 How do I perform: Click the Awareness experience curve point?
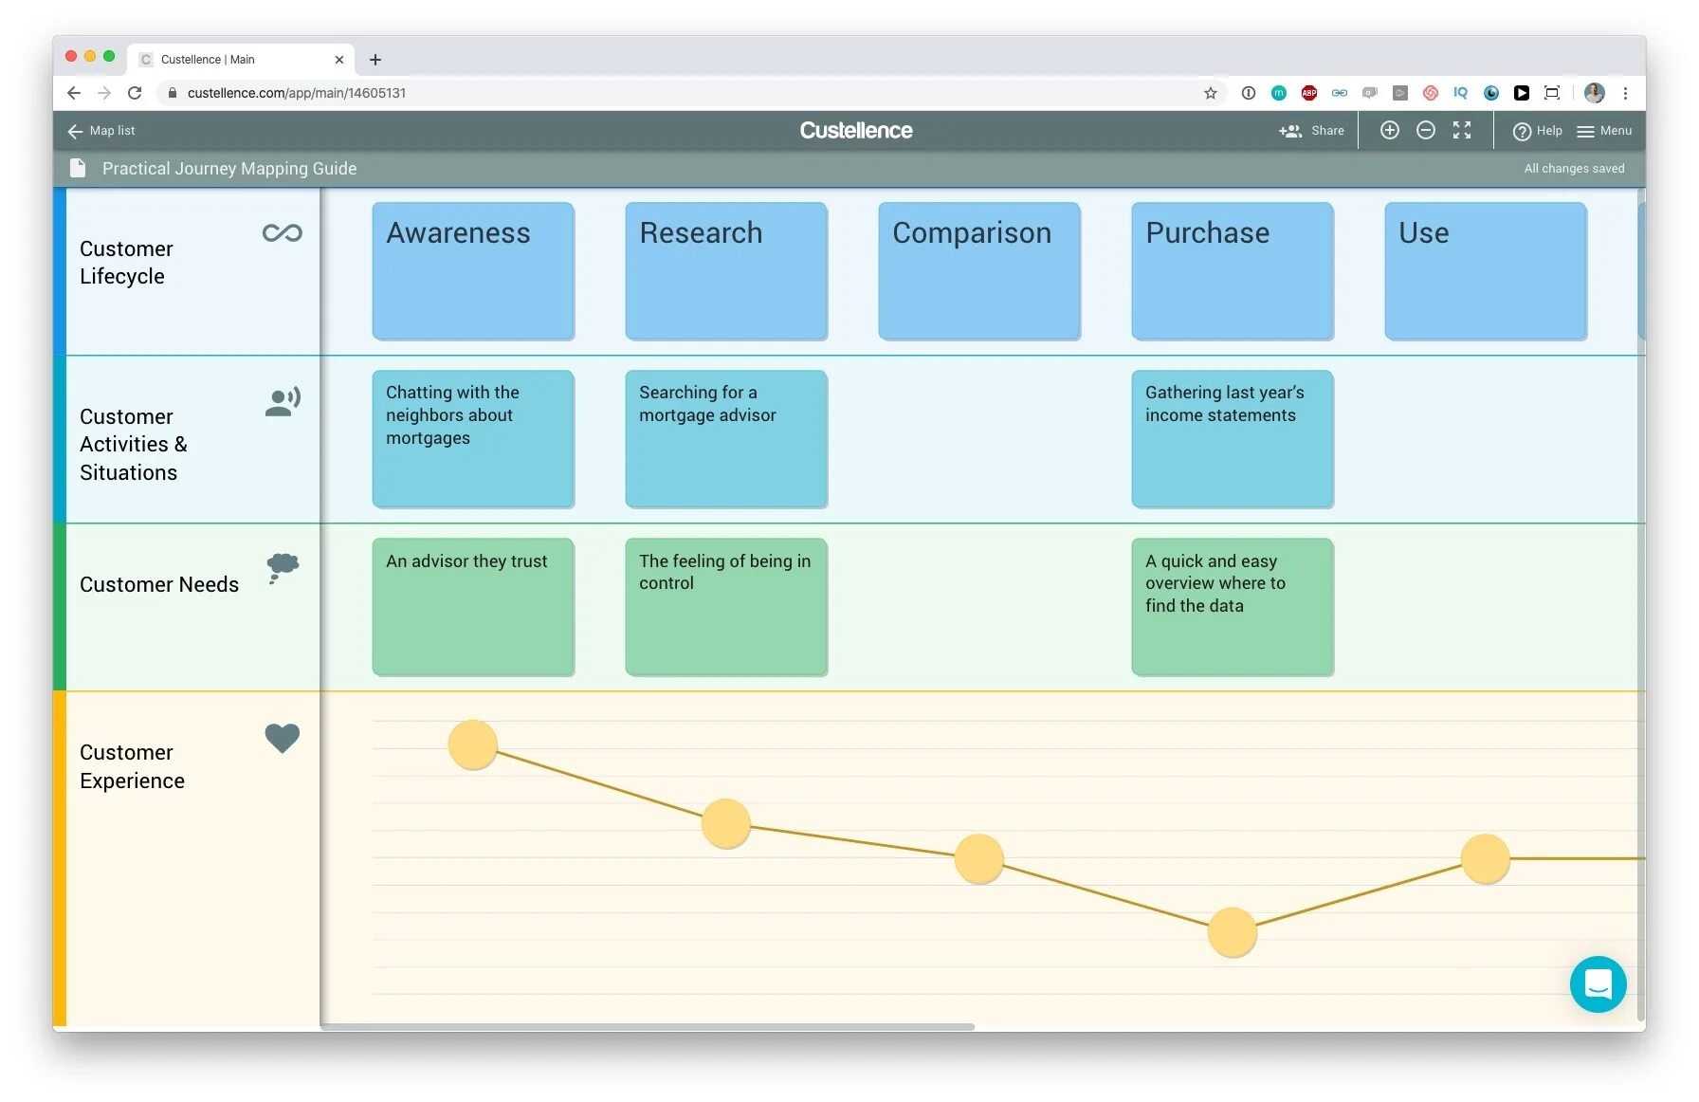coord(473,744)
